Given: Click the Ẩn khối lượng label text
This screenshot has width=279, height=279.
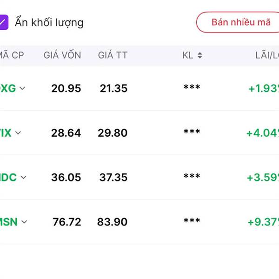Looking at the screenshot, I should click(49, 22).
